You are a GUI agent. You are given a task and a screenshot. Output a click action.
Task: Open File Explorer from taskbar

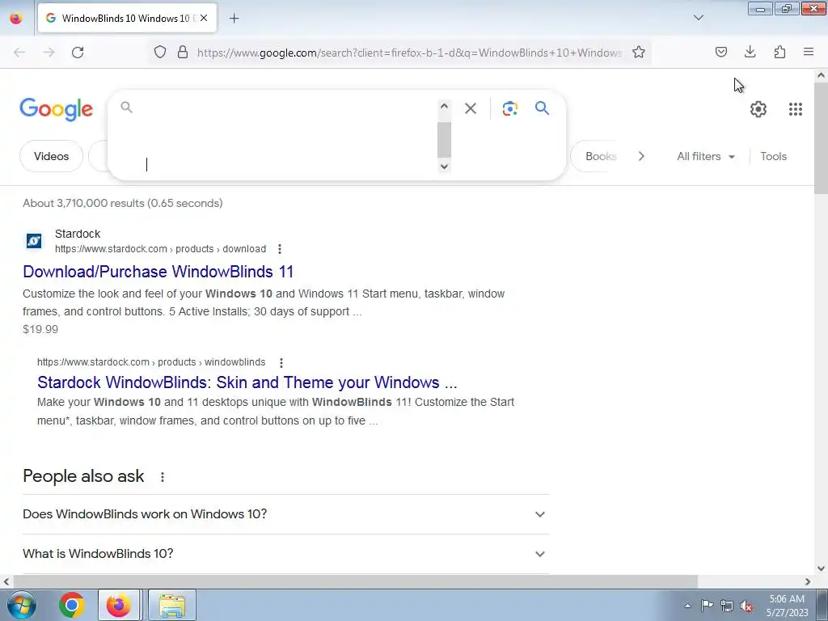click(172, 605)
